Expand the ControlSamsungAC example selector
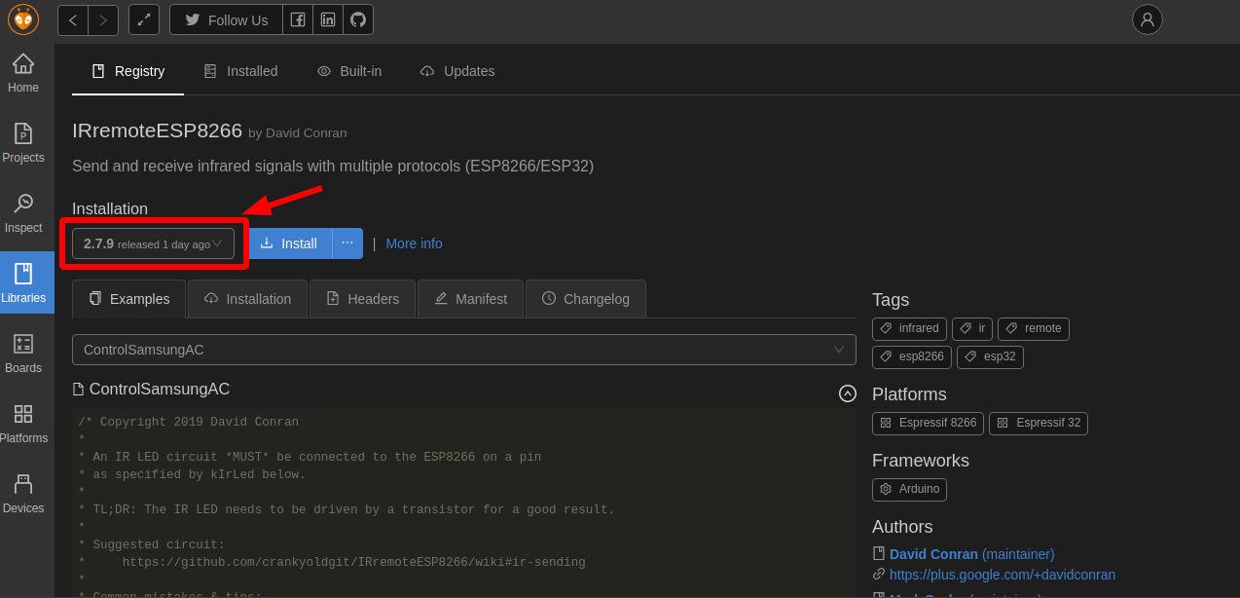The height and width of the screenshot is (598, 1240). (464, 350)
